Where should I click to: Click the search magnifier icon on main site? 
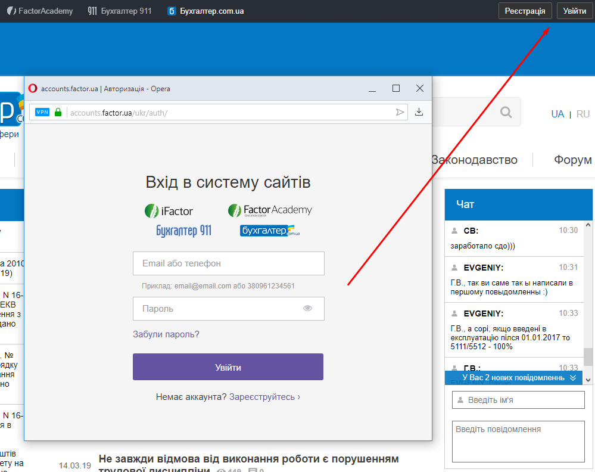[x=506, y=112]
